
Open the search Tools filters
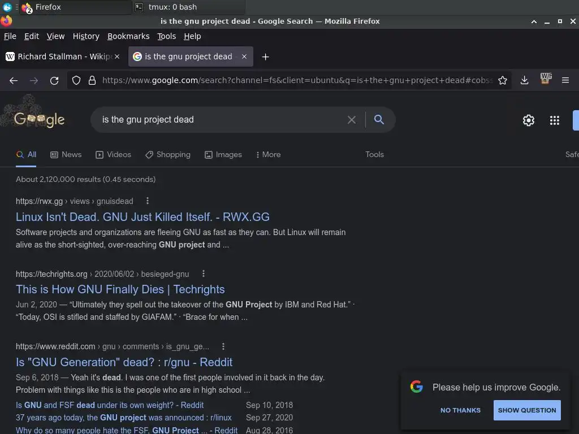(x=374, y=155)
